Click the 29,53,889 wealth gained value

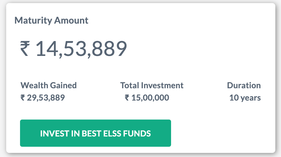point(46,98)
